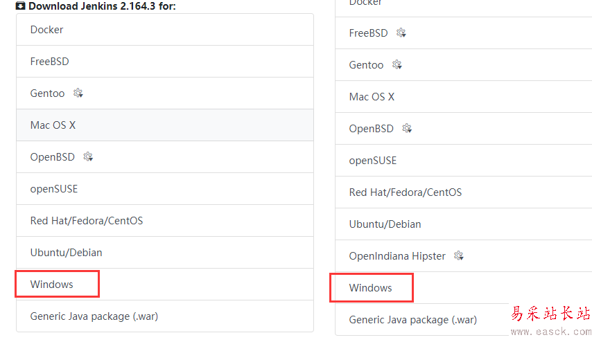Click OpenBSD gear icon in left list
592x342 pixels.
pos(88,157)
